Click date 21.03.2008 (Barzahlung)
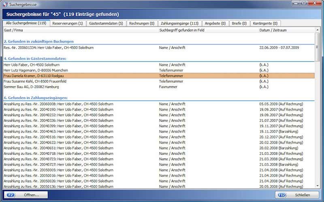Screen dimensions: 324x202 click(x=279, y=165)
